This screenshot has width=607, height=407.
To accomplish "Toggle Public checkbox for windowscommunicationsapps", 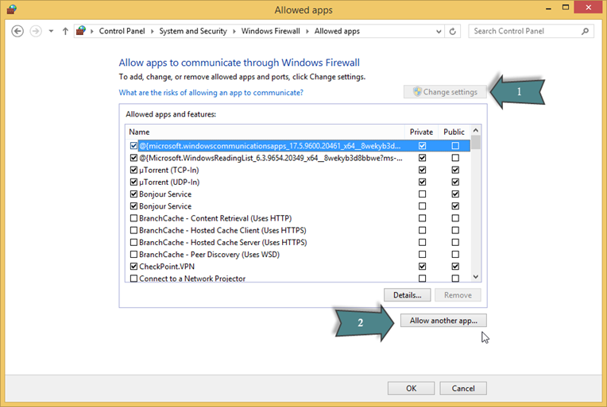I will (x=455, y=146).
